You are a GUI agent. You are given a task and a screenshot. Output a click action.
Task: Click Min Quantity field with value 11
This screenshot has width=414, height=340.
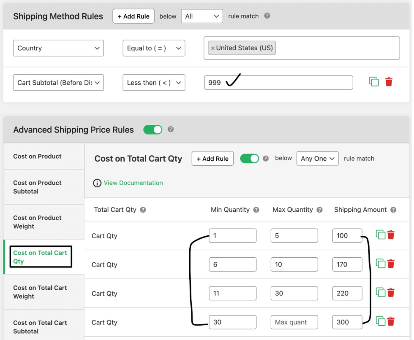tap(232, 293)
